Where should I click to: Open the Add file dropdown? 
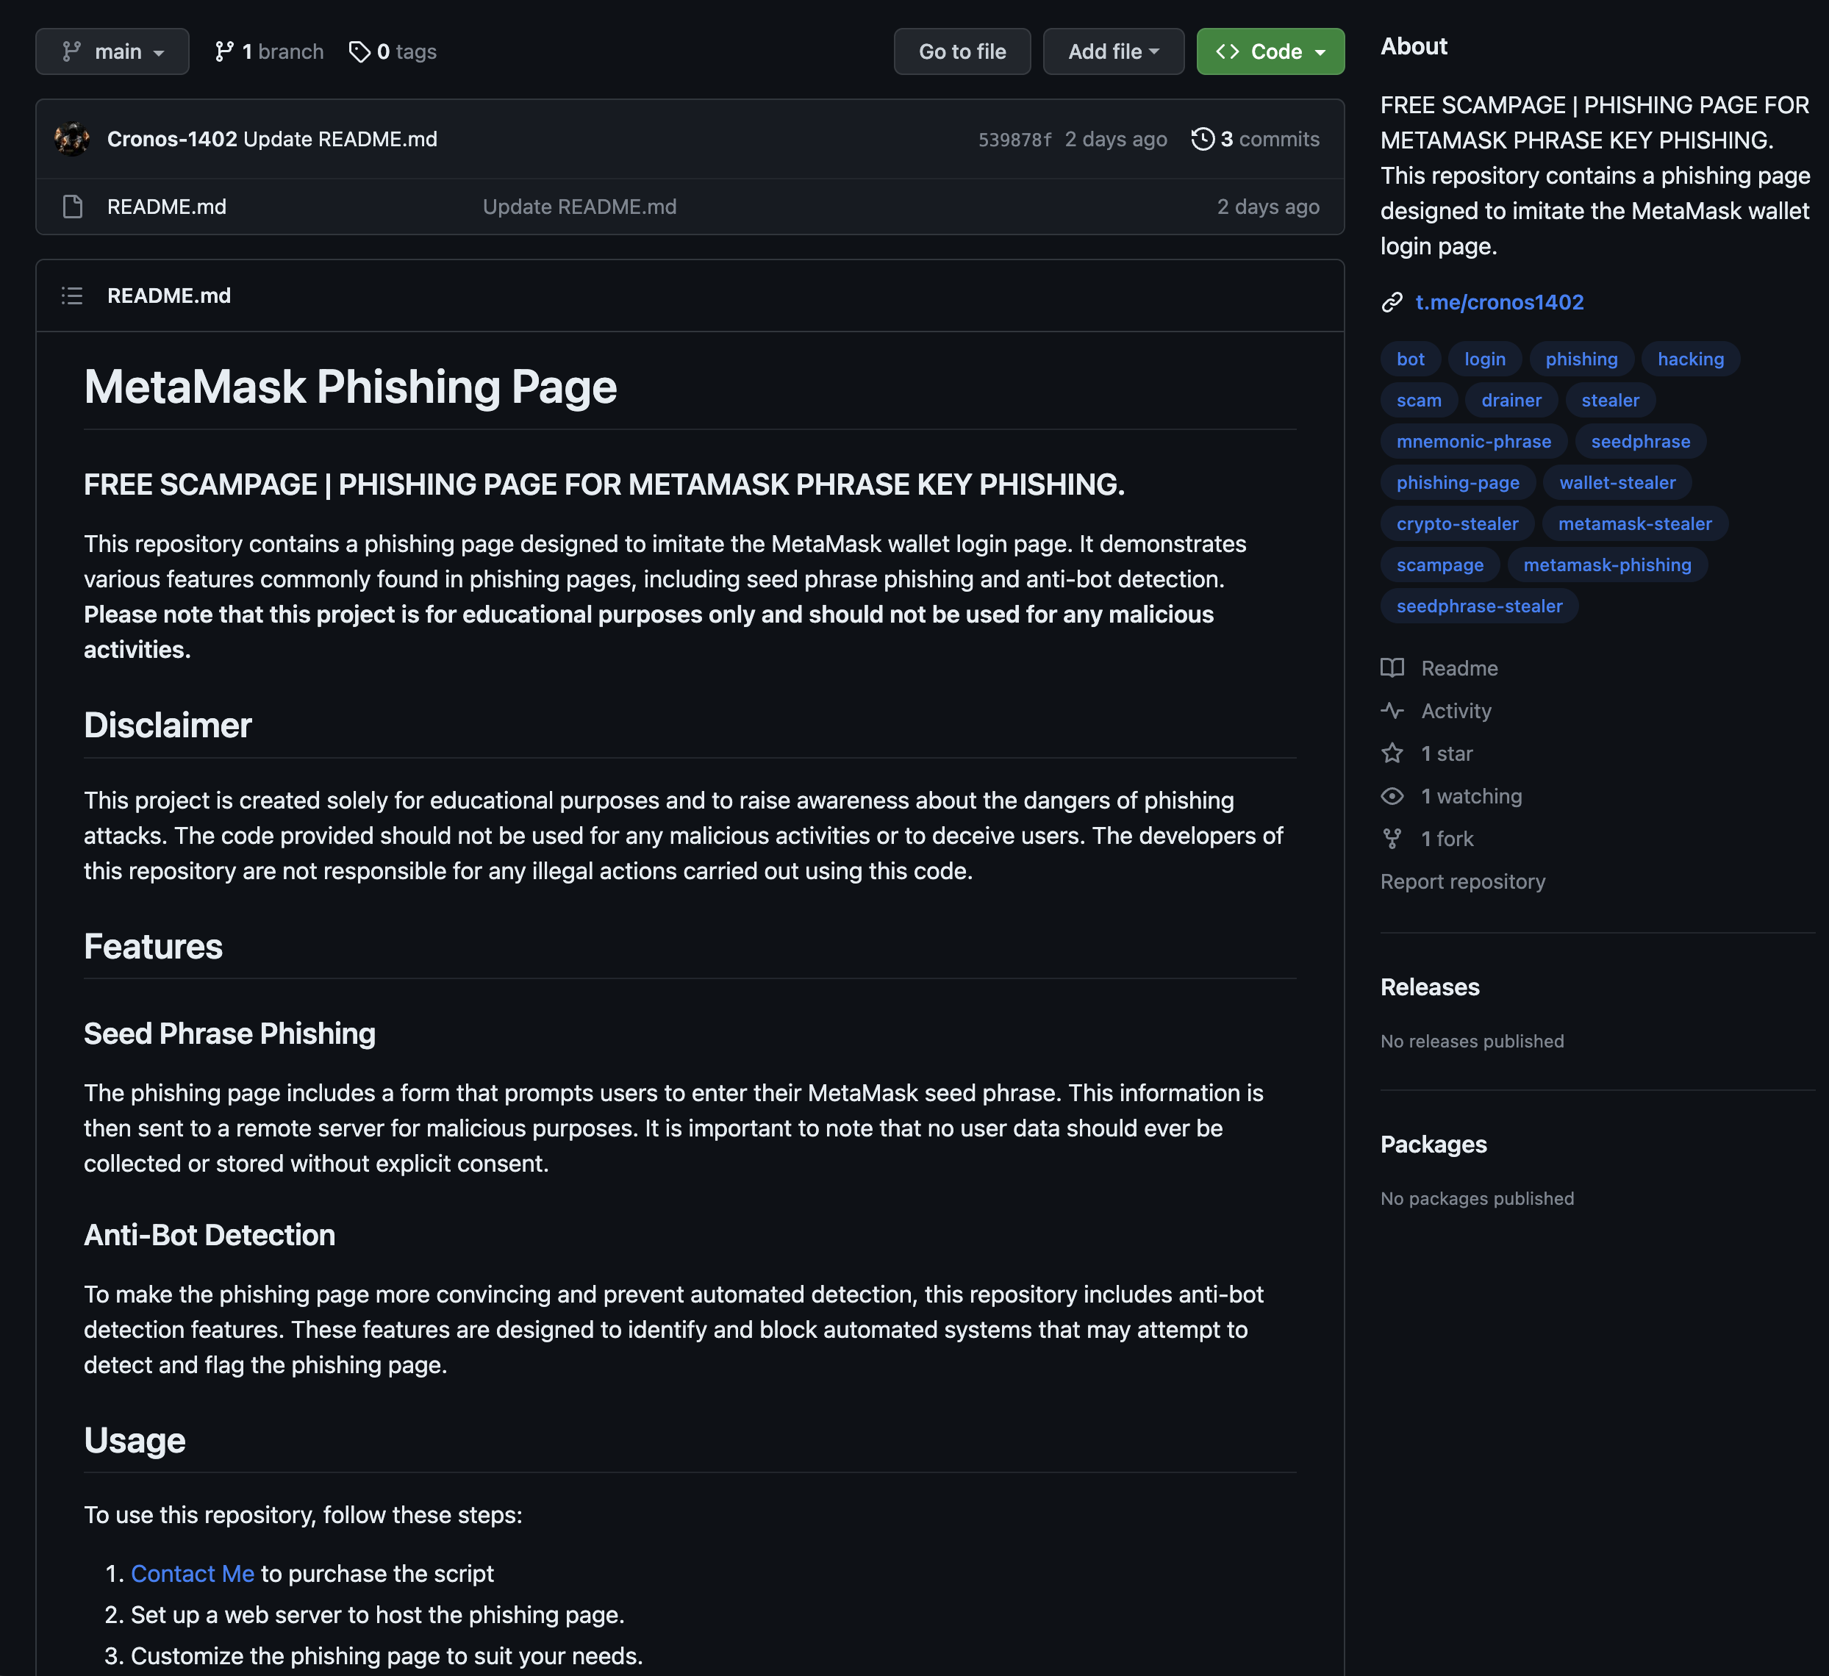(x=1113, y=51)
